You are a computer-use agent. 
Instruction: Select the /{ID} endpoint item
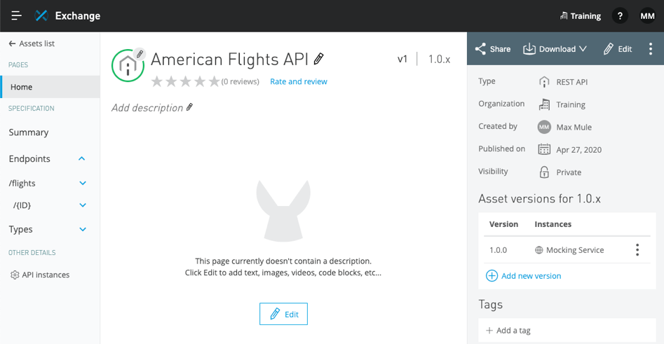tap(22, 205)
